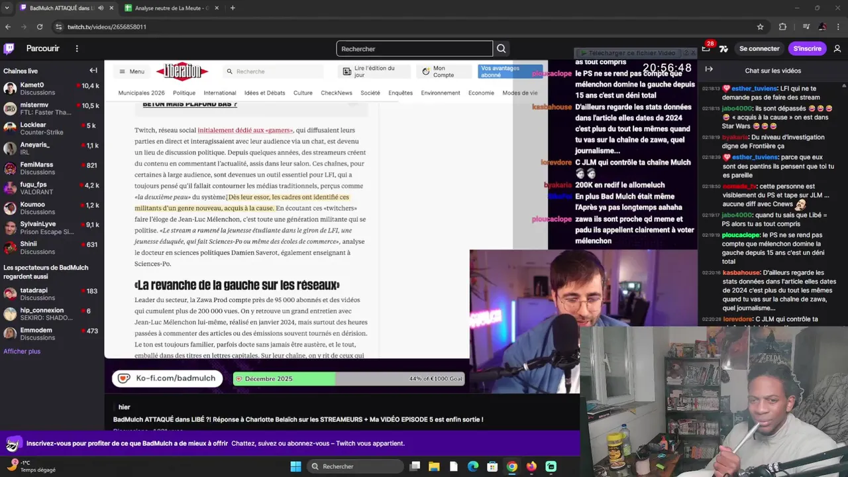The image size is (848, 477).
Task: Open the Twitch home logo
Action: coord(9,48)
